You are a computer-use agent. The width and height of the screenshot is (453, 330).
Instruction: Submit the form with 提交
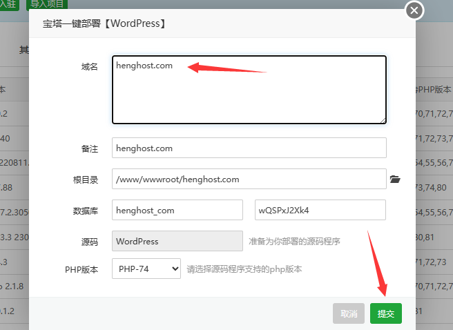(386, 313)
